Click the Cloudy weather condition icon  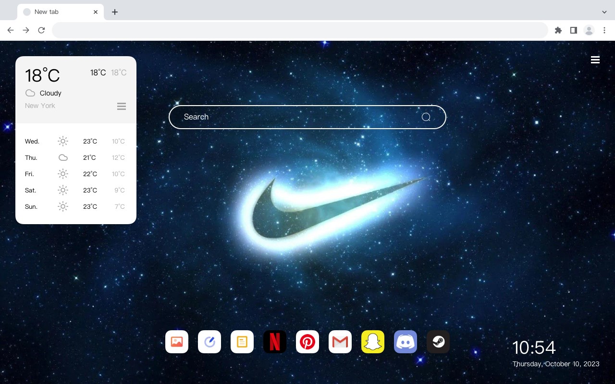[x=30, y=93]
